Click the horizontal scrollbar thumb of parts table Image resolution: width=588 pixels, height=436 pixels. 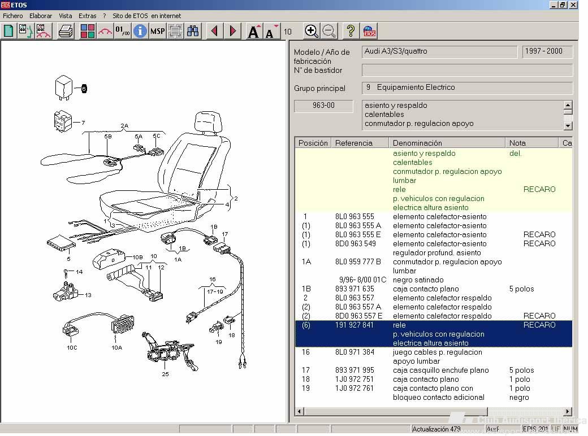pos(396,411)
